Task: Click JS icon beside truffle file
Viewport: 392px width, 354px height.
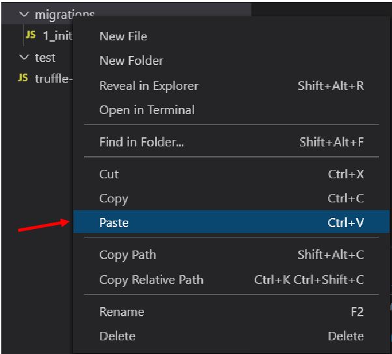Action: point(23,79)
